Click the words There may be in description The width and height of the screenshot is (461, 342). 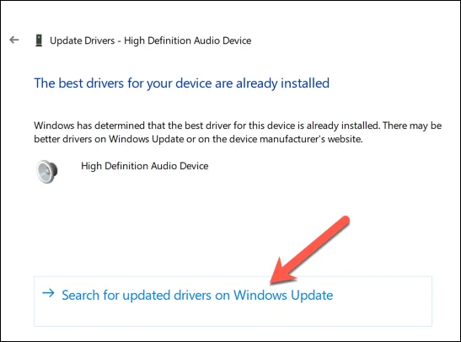[x=412, y=126]
